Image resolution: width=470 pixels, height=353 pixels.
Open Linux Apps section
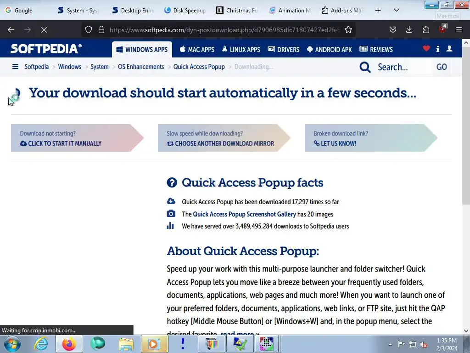pos(241,50)
